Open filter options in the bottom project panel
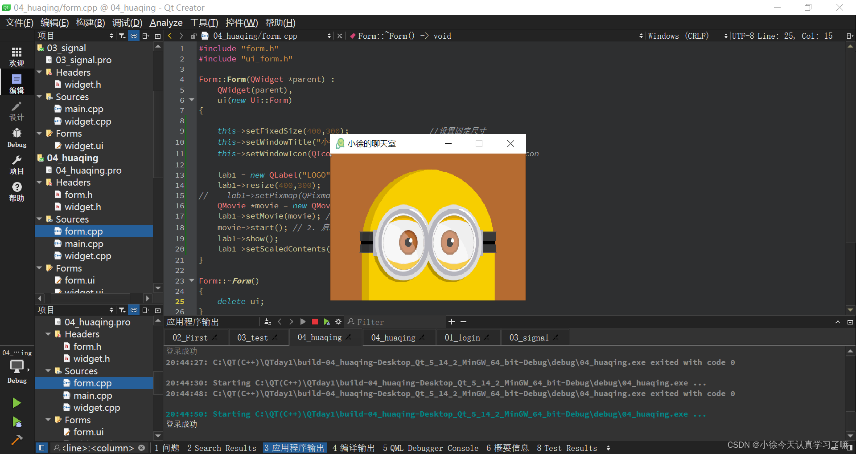 click(x=122, y=310)
